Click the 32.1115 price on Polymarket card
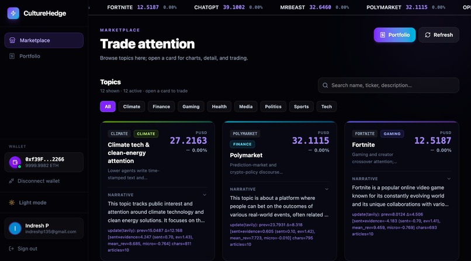This screenshot has width=471, height=261. click(311, 140)
